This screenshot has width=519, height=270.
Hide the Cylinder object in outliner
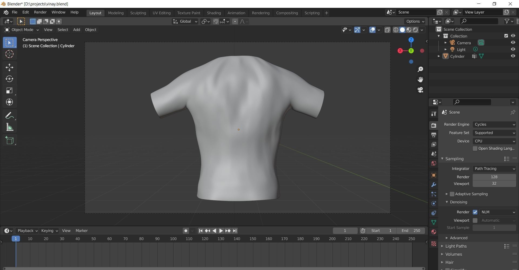(x=513, y=56)
